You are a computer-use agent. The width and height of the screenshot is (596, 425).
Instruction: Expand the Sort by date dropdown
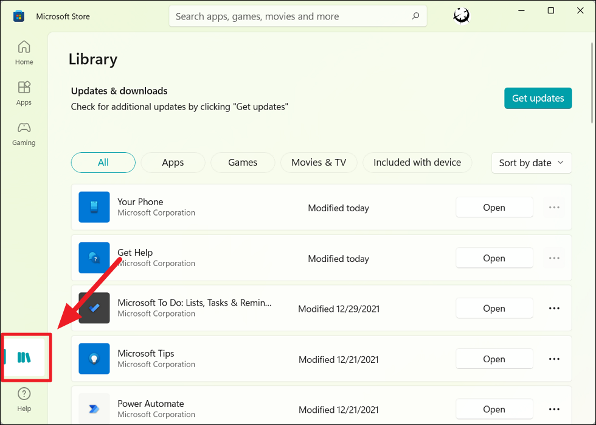pyautogui.click(x=532, y=163)
